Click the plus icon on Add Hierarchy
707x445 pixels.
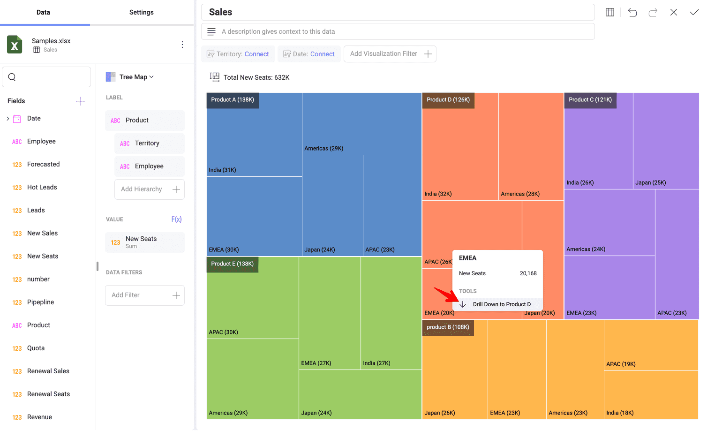(176, 189)
